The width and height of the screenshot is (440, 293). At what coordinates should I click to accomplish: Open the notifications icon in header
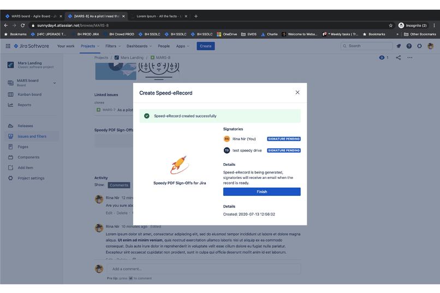click(399, 46)
